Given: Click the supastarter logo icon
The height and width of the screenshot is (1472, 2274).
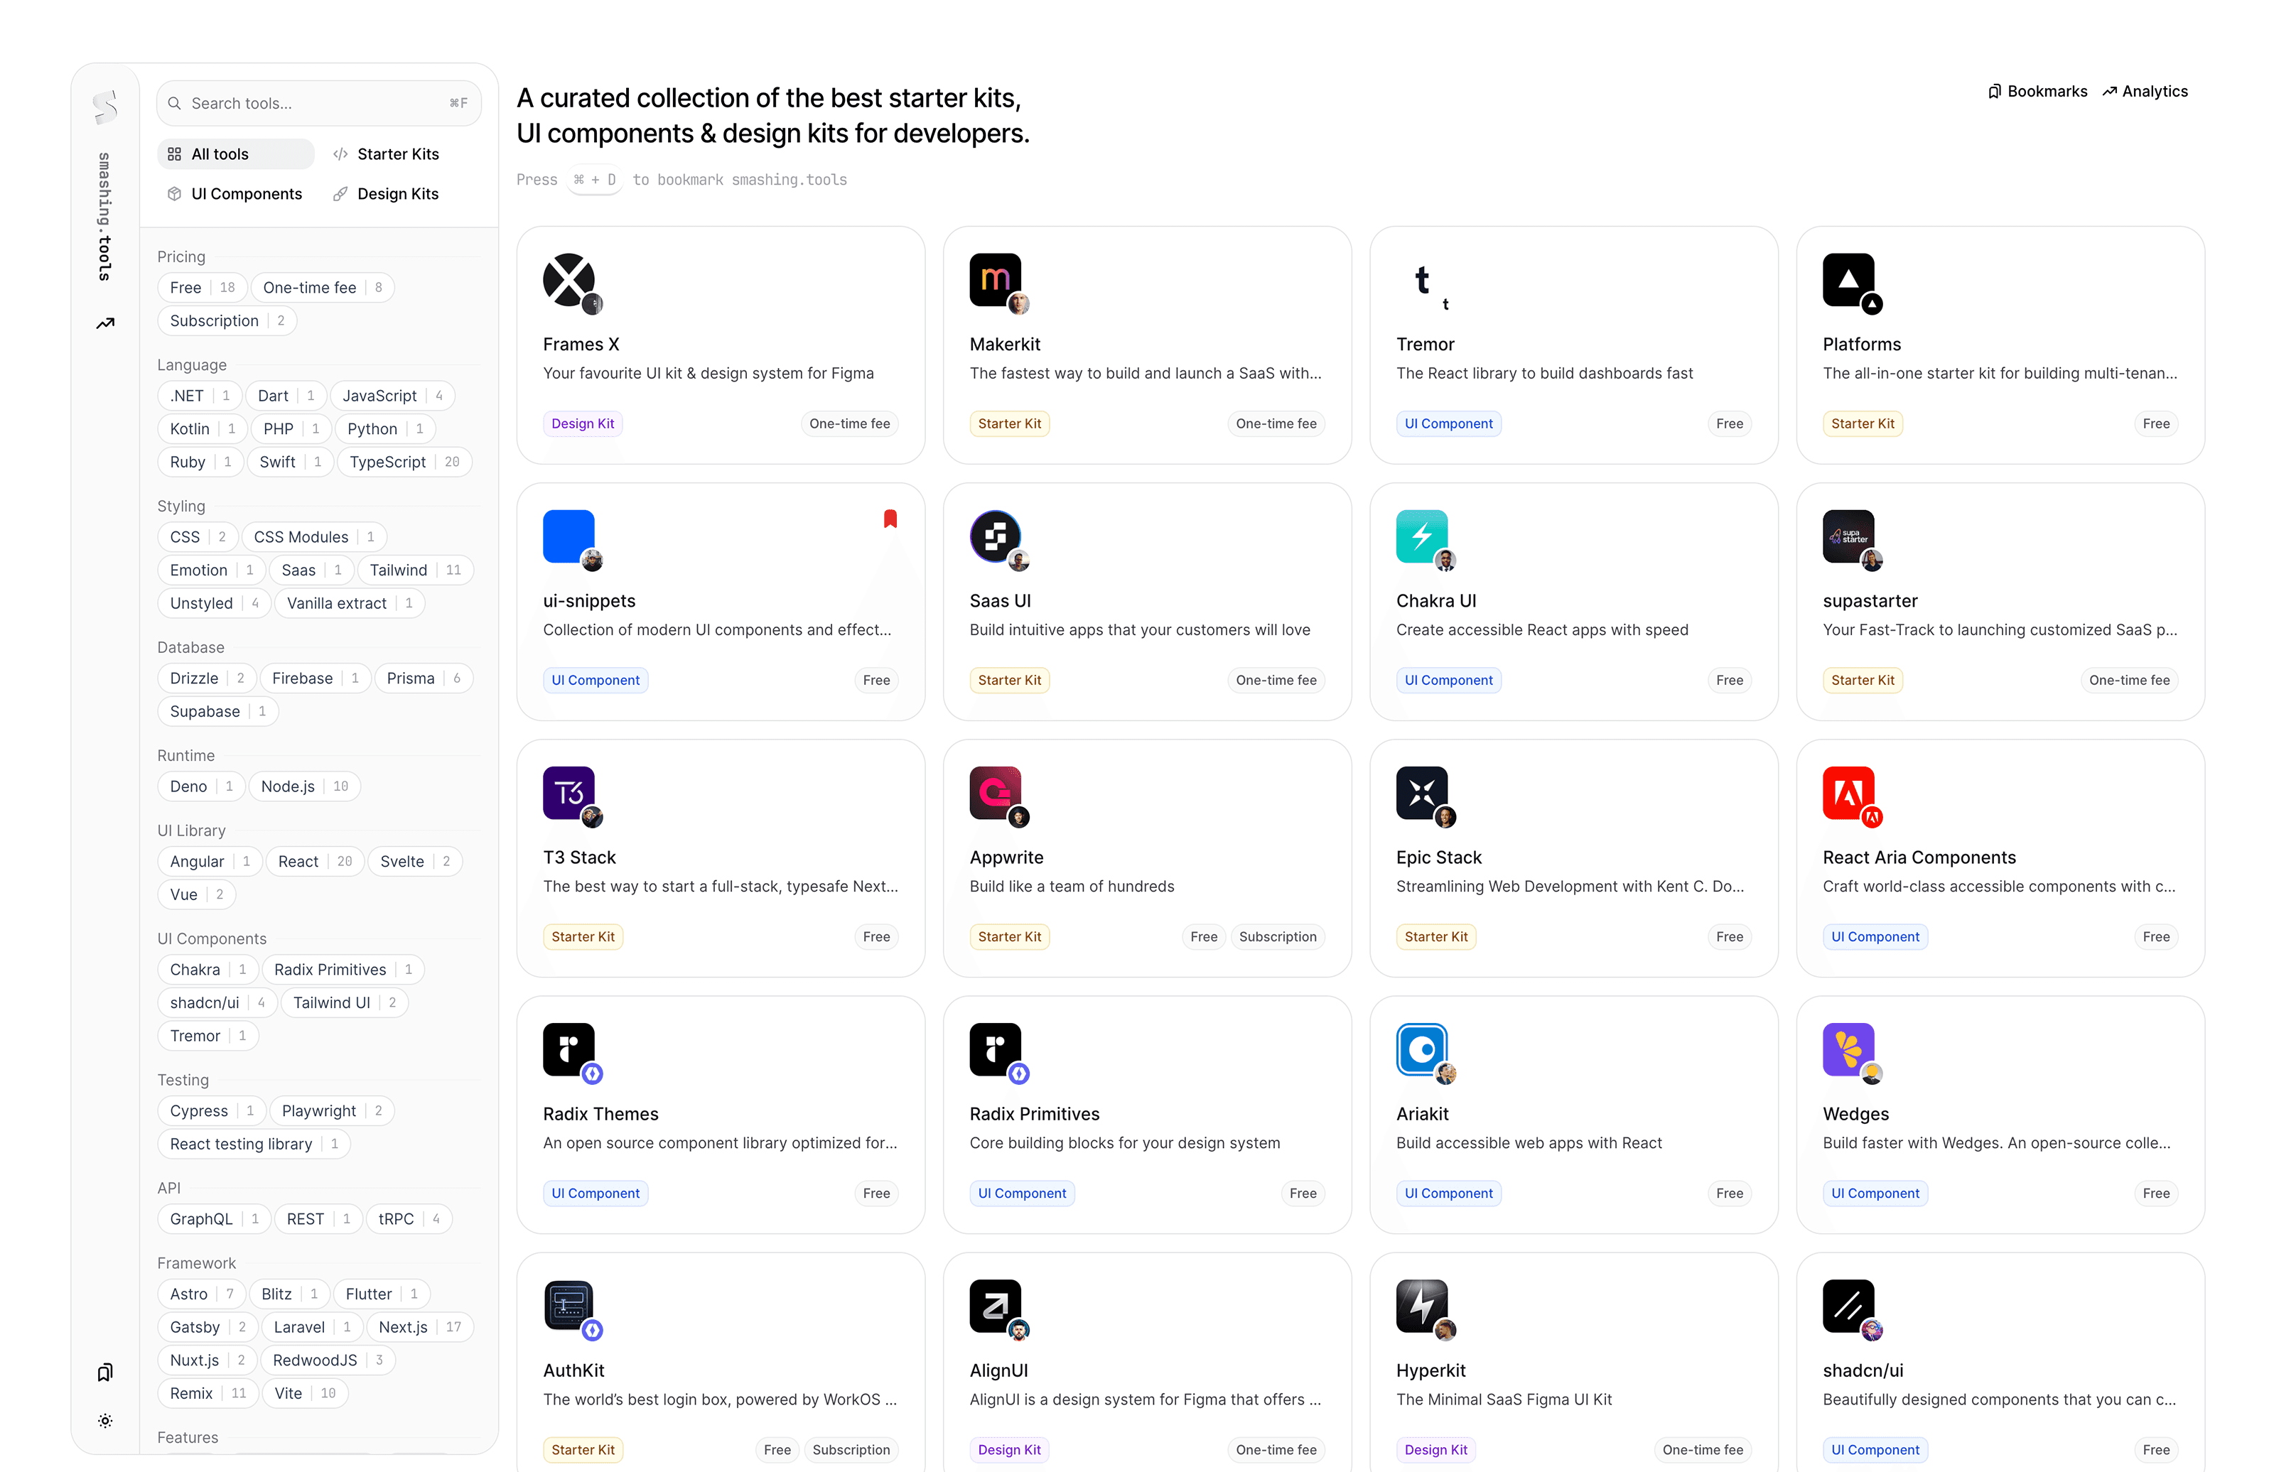Looking at the screenshot, I should click(1848, 536).
